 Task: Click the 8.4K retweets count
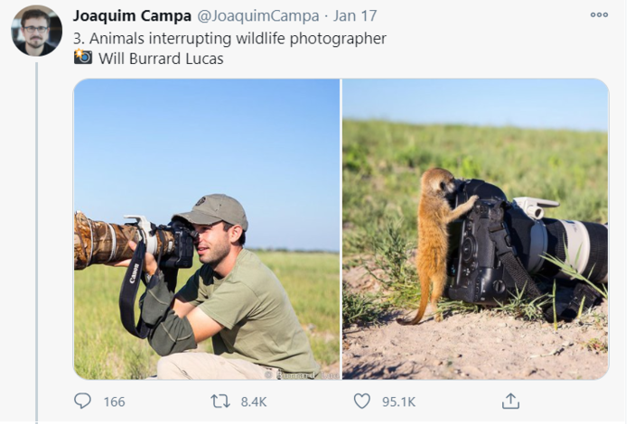tap(254, 401)
